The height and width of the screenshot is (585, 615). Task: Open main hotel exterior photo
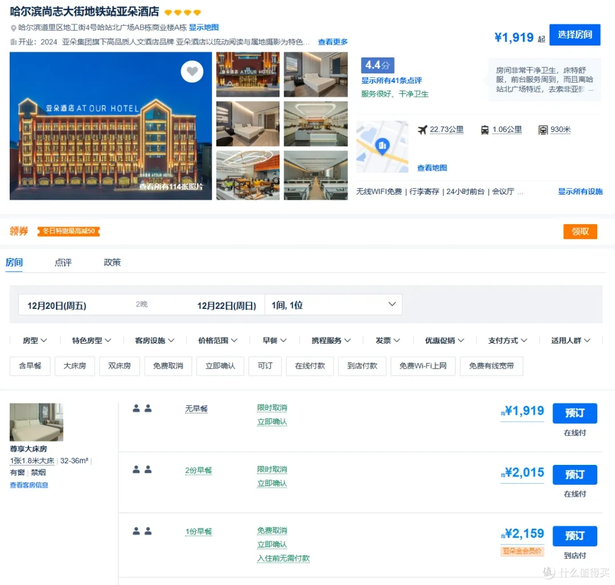pyautogui.click(x=110, y=126)
